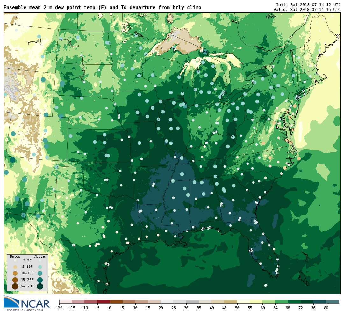Click the Below 15-20F legend circle
The height and width of the screenshot is (314, 344).
(15, 280)
